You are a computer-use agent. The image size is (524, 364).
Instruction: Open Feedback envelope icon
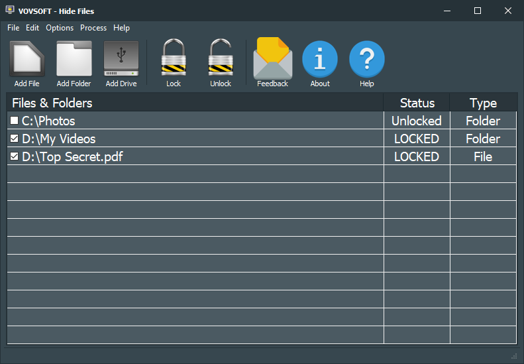pos(272,60)
